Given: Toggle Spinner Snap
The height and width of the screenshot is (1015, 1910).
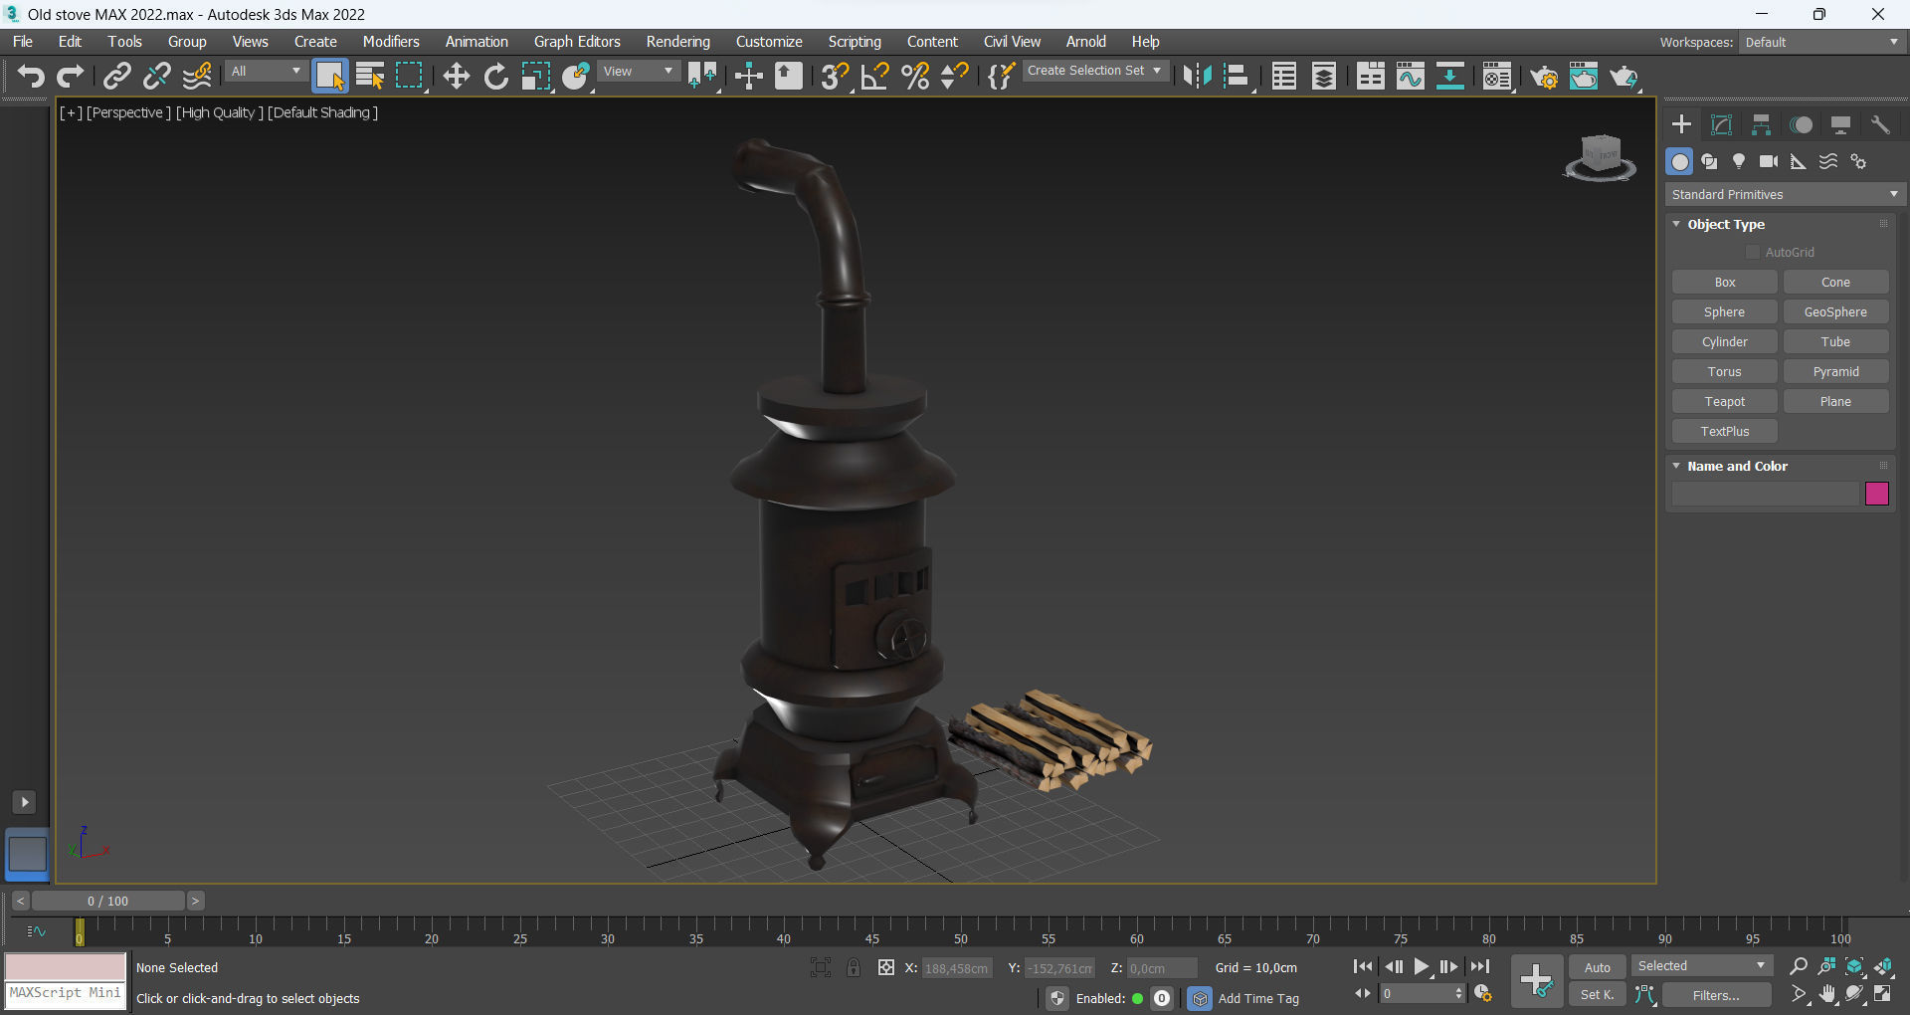Looking at the screenshot, I should 954,77.
